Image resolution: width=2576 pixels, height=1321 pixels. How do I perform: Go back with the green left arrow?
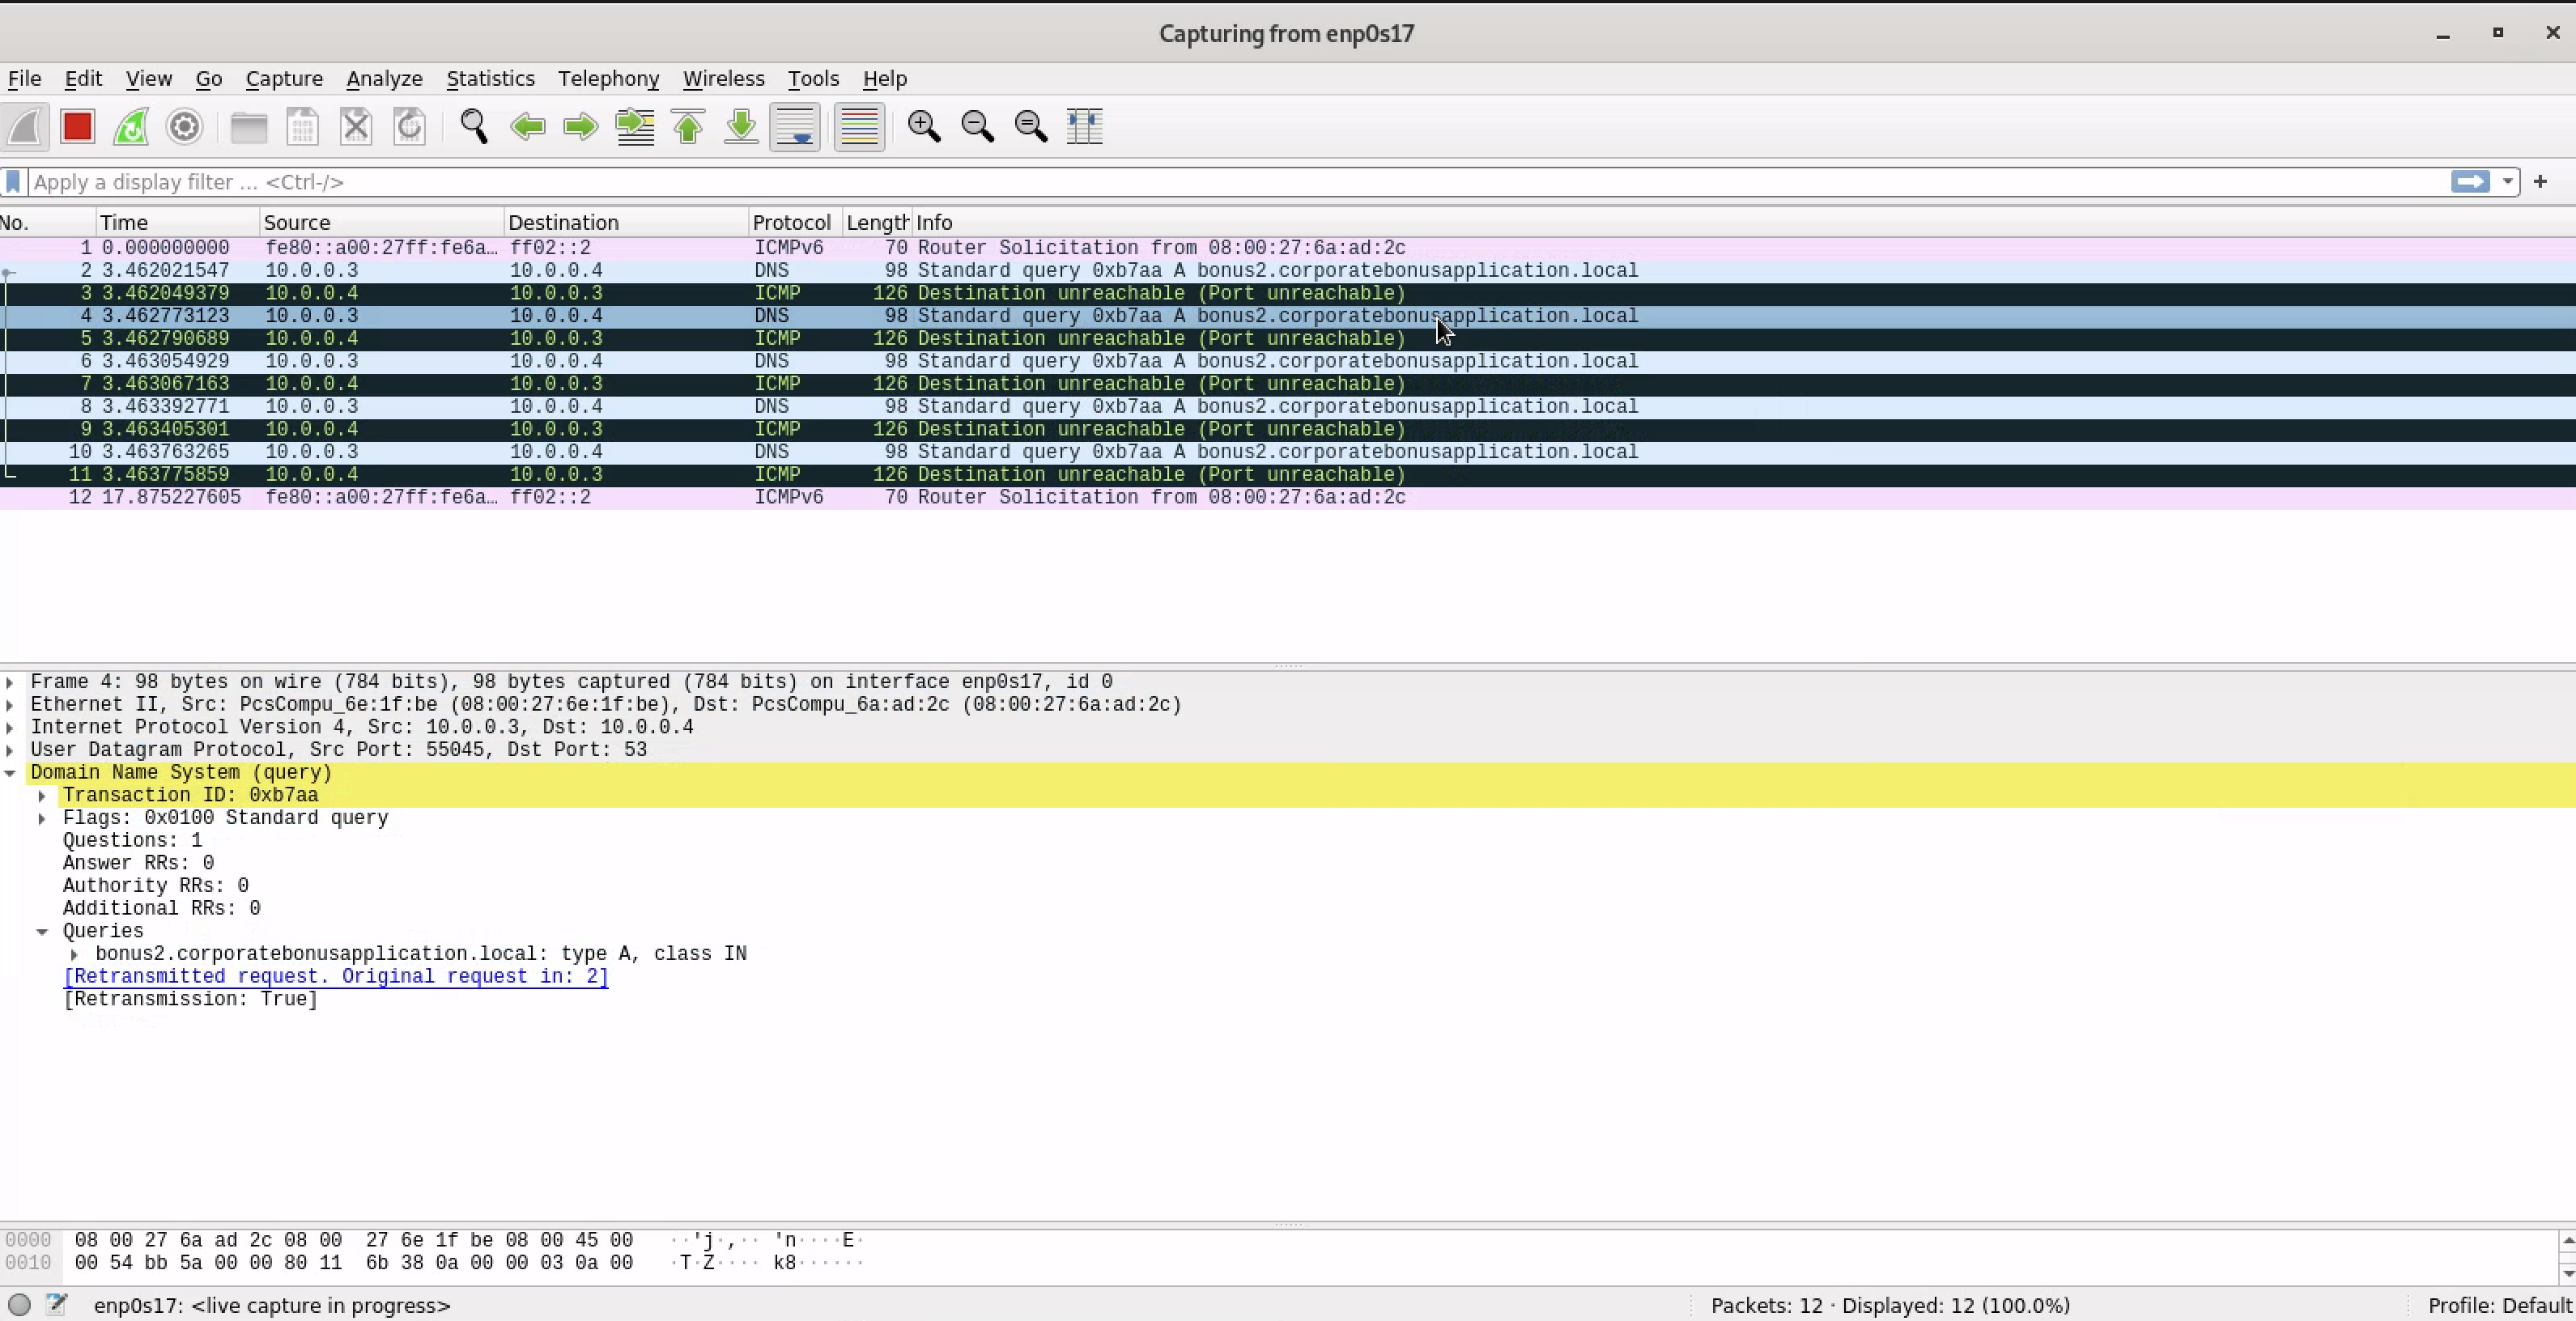(x=528, y=127)
